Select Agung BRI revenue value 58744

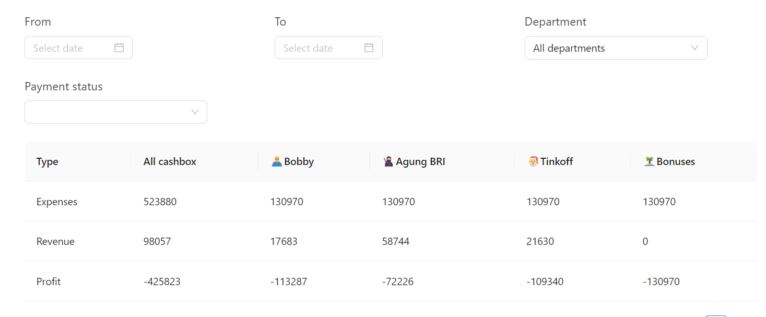click(x=396, y=242)
